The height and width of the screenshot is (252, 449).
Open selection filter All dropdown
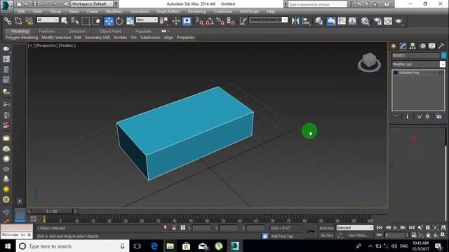click(x=48, y=20)
